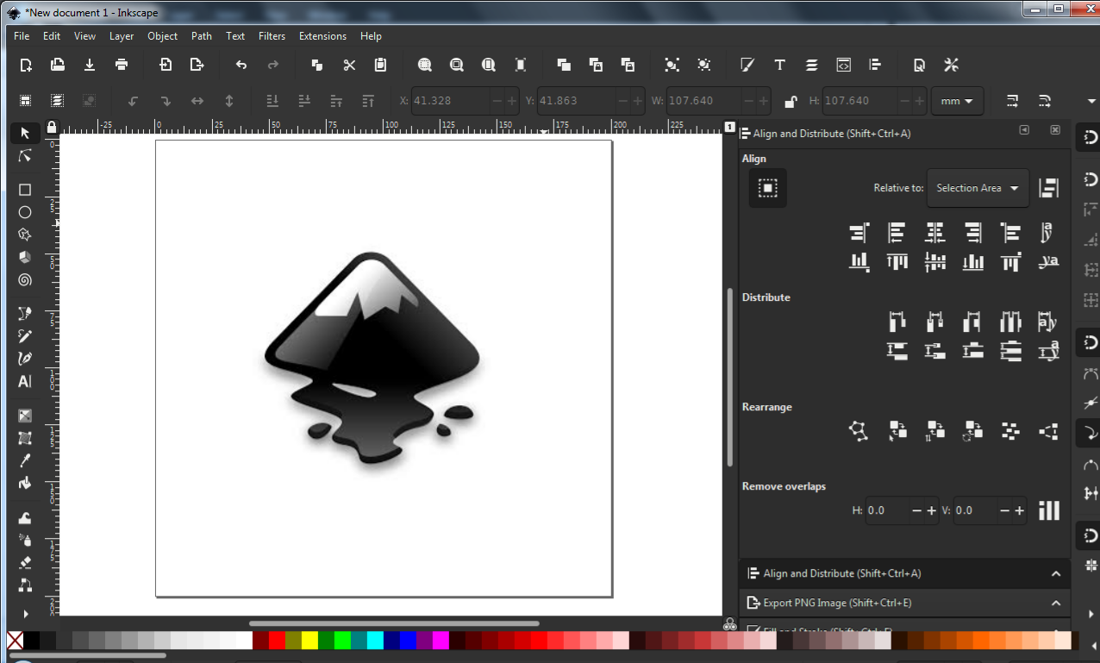This screenshot has height=663, width=1100.
Task: Select the Paint Bucket tool
Action: (25, 483)
